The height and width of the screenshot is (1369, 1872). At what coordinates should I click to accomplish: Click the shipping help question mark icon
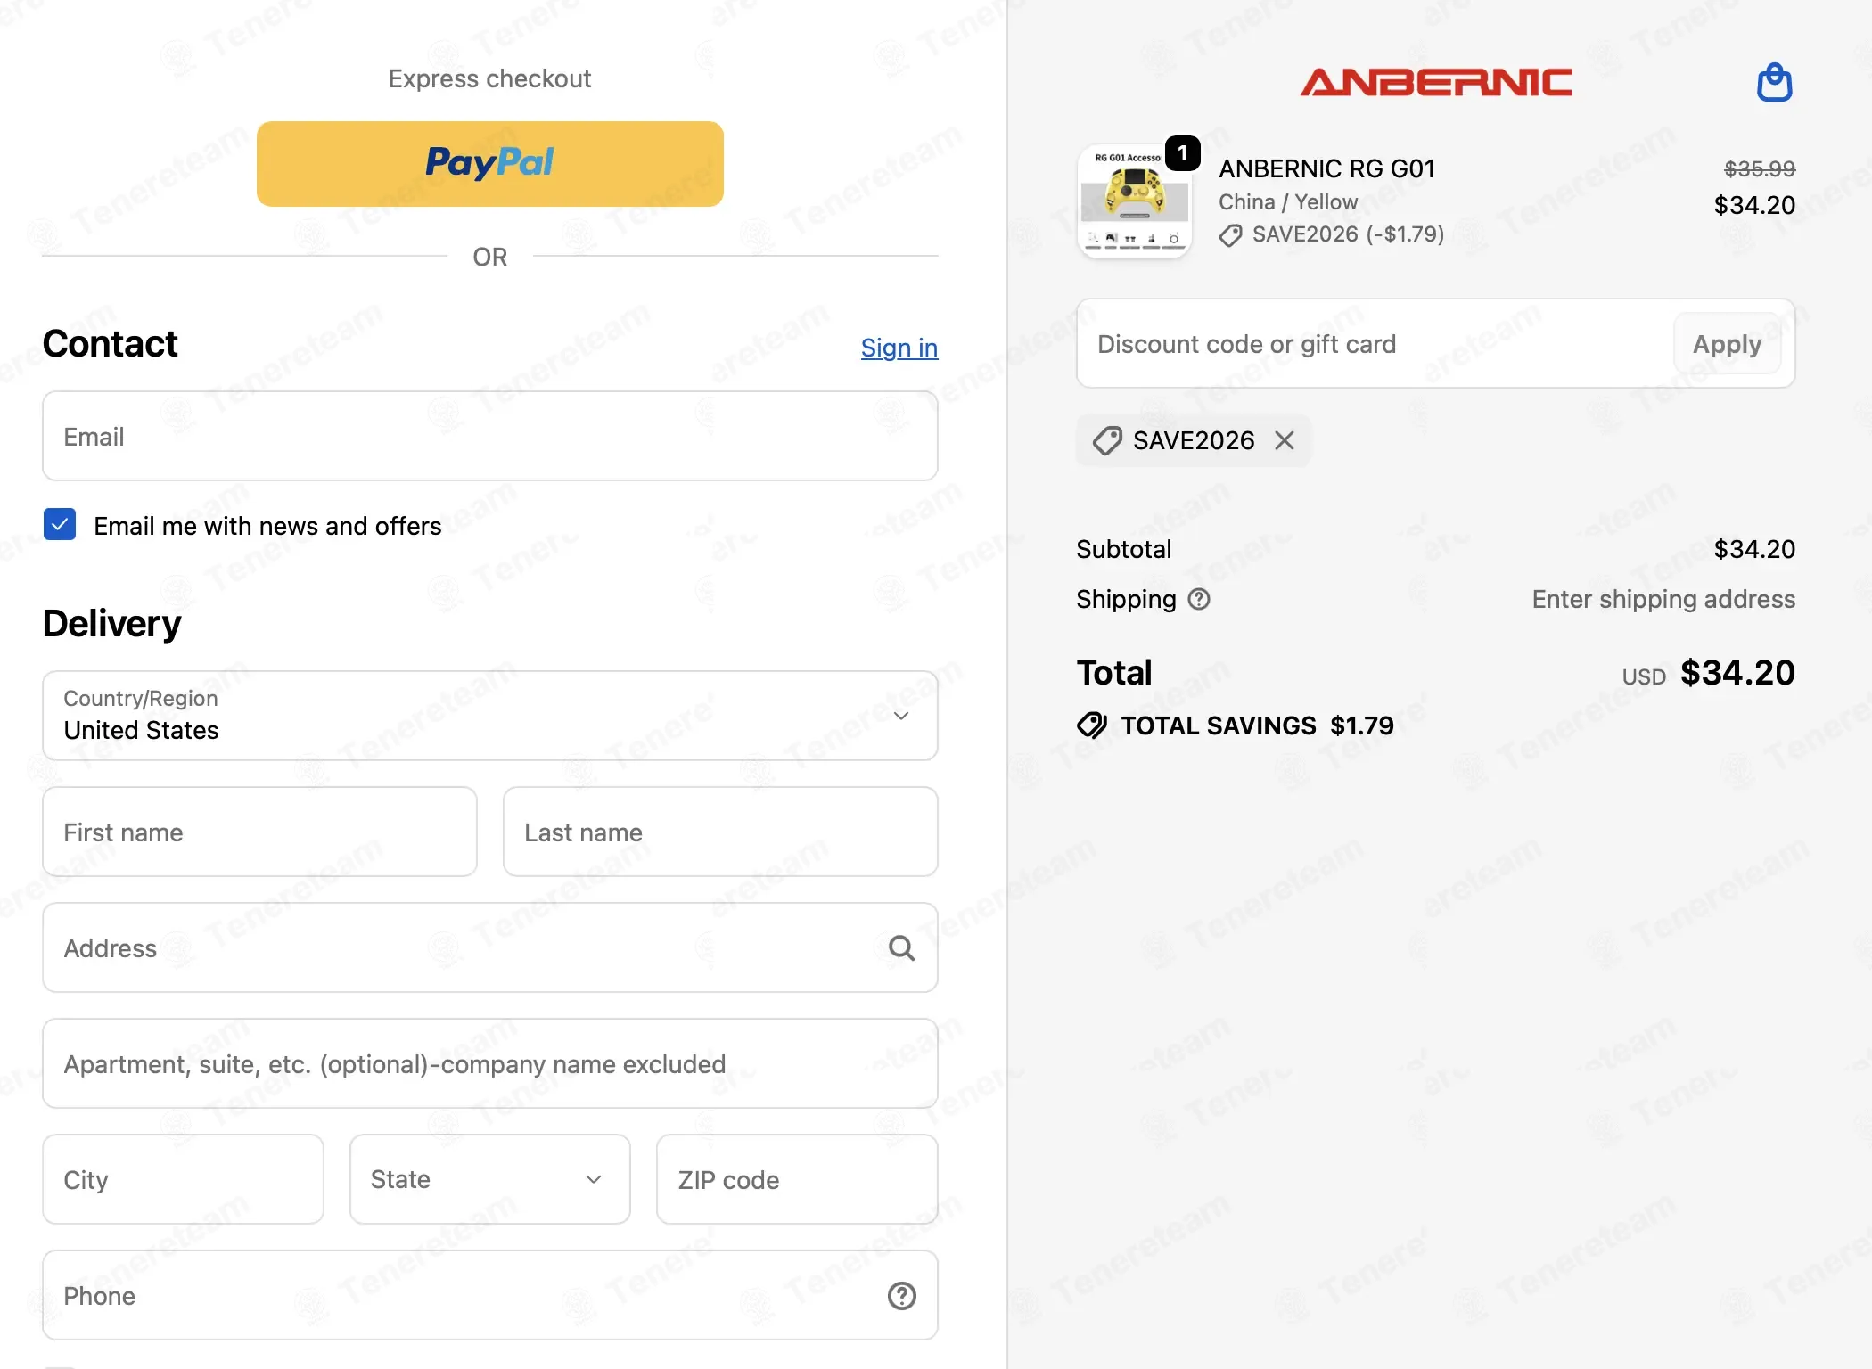click(x=1199, y=599)
